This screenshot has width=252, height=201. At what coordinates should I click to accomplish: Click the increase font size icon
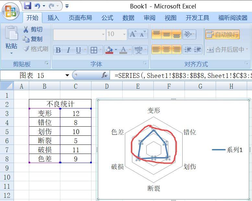[x=133, y=34]
